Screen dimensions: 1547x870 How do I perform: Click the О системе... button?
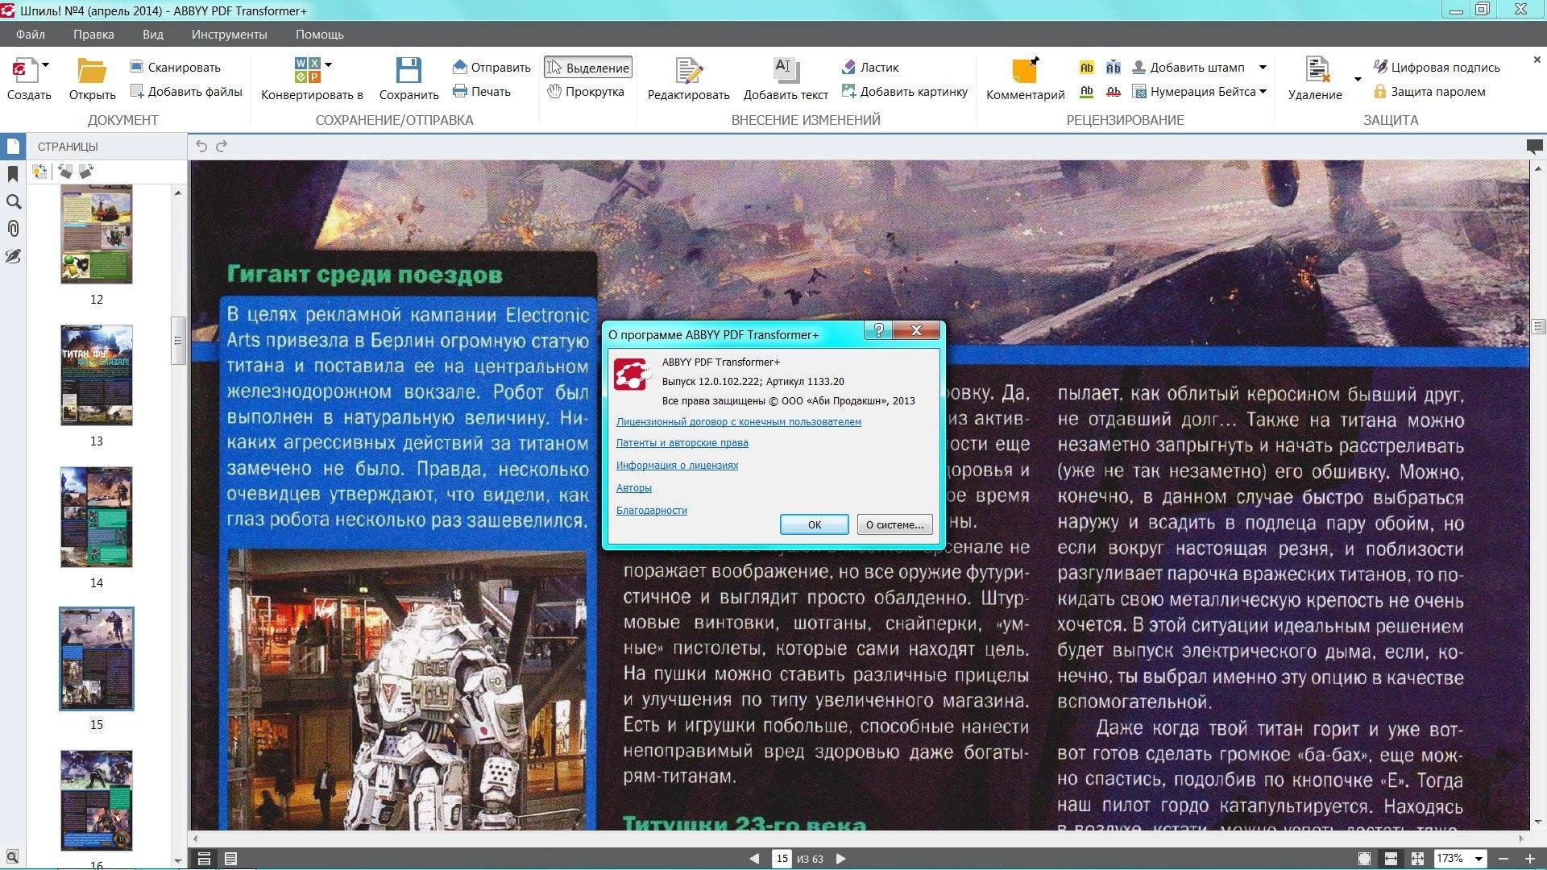tap(895, 524)
